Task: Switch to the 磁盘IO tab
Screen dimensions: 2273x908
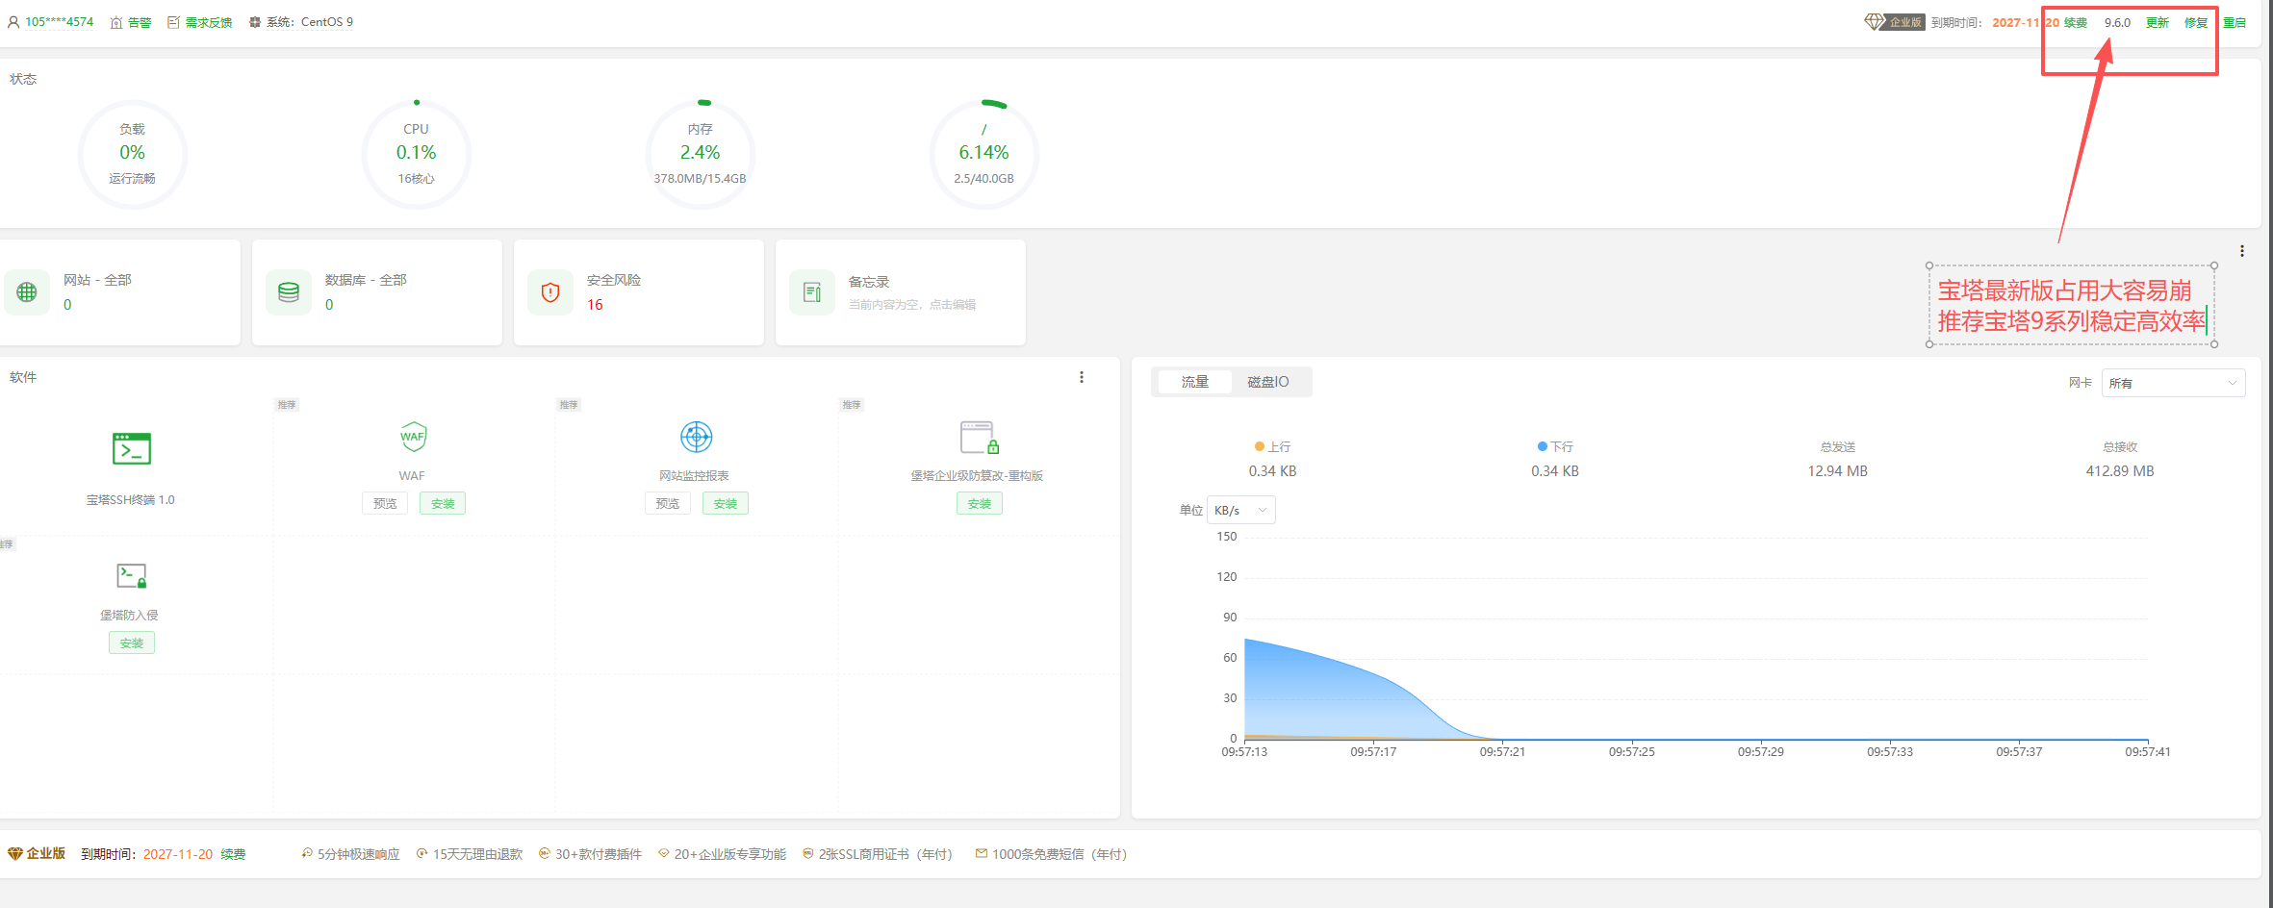Action: [x=1267, y=382]
